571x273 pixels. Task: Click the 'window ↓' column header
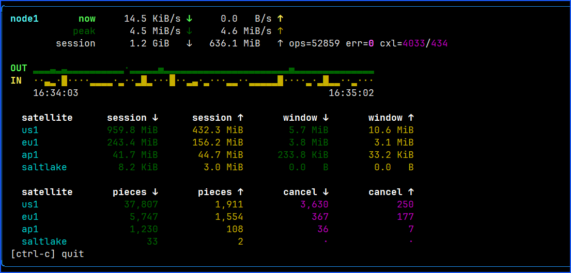coord(306,118)
